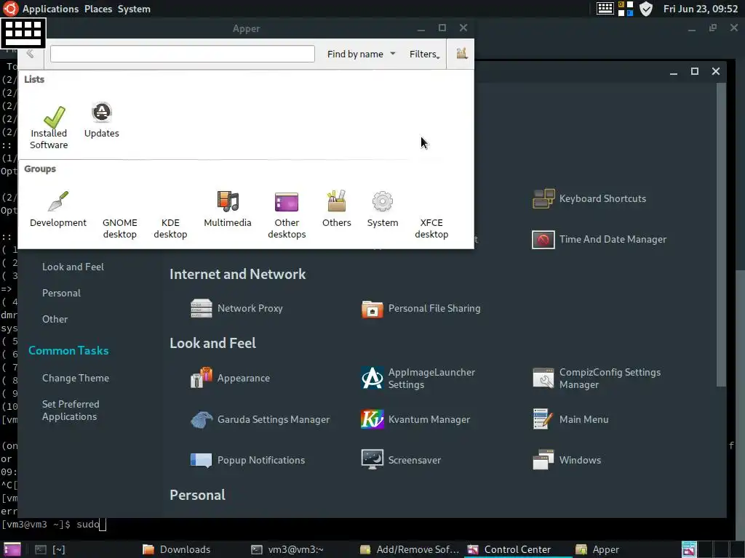Open Garuda Settings Manager
Viewport: 745px width, 558px height.
coord(260,419)
